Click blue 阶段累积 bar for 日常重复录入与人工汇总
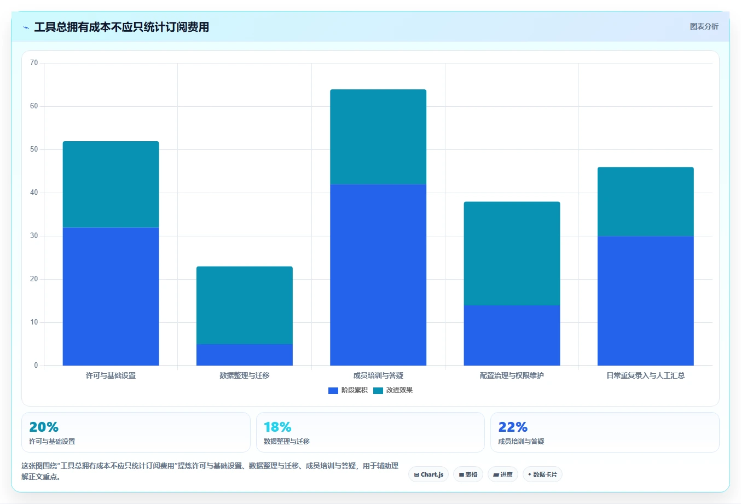 [x=646, y=301]
